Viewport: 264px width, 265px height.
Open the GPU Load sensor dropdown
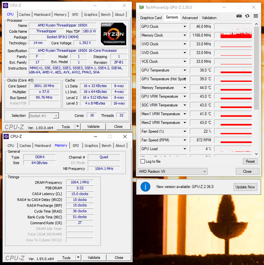[185, 149]
